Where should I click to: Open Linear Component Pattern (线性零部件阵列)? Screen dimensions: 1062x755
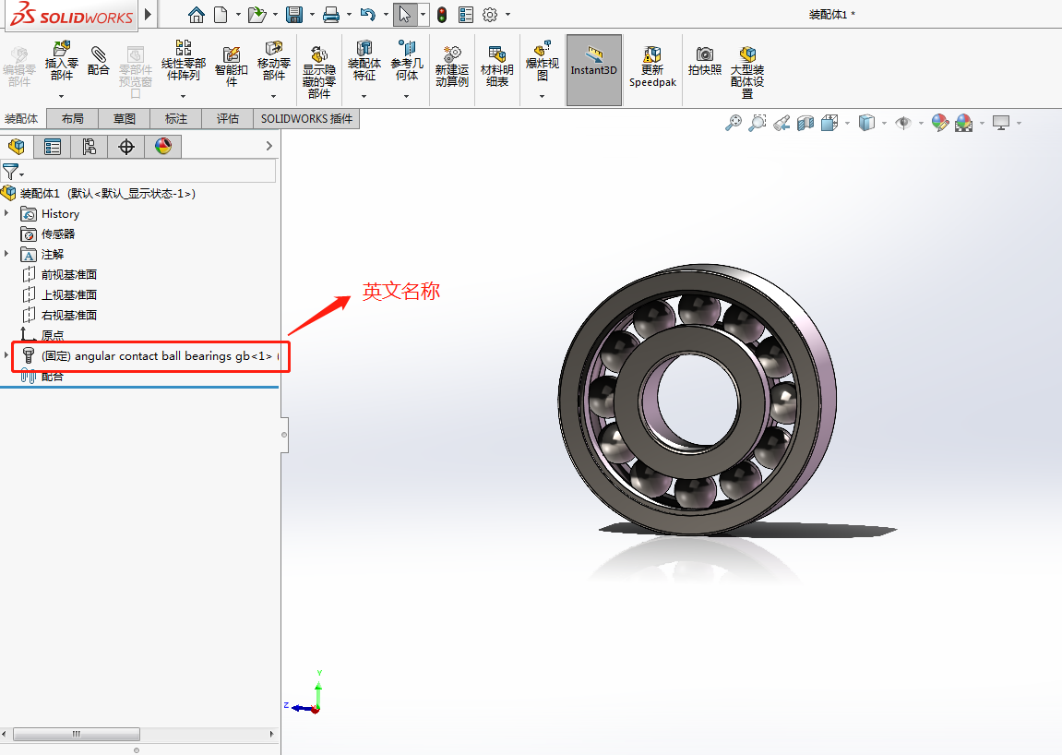pos(183,60)
